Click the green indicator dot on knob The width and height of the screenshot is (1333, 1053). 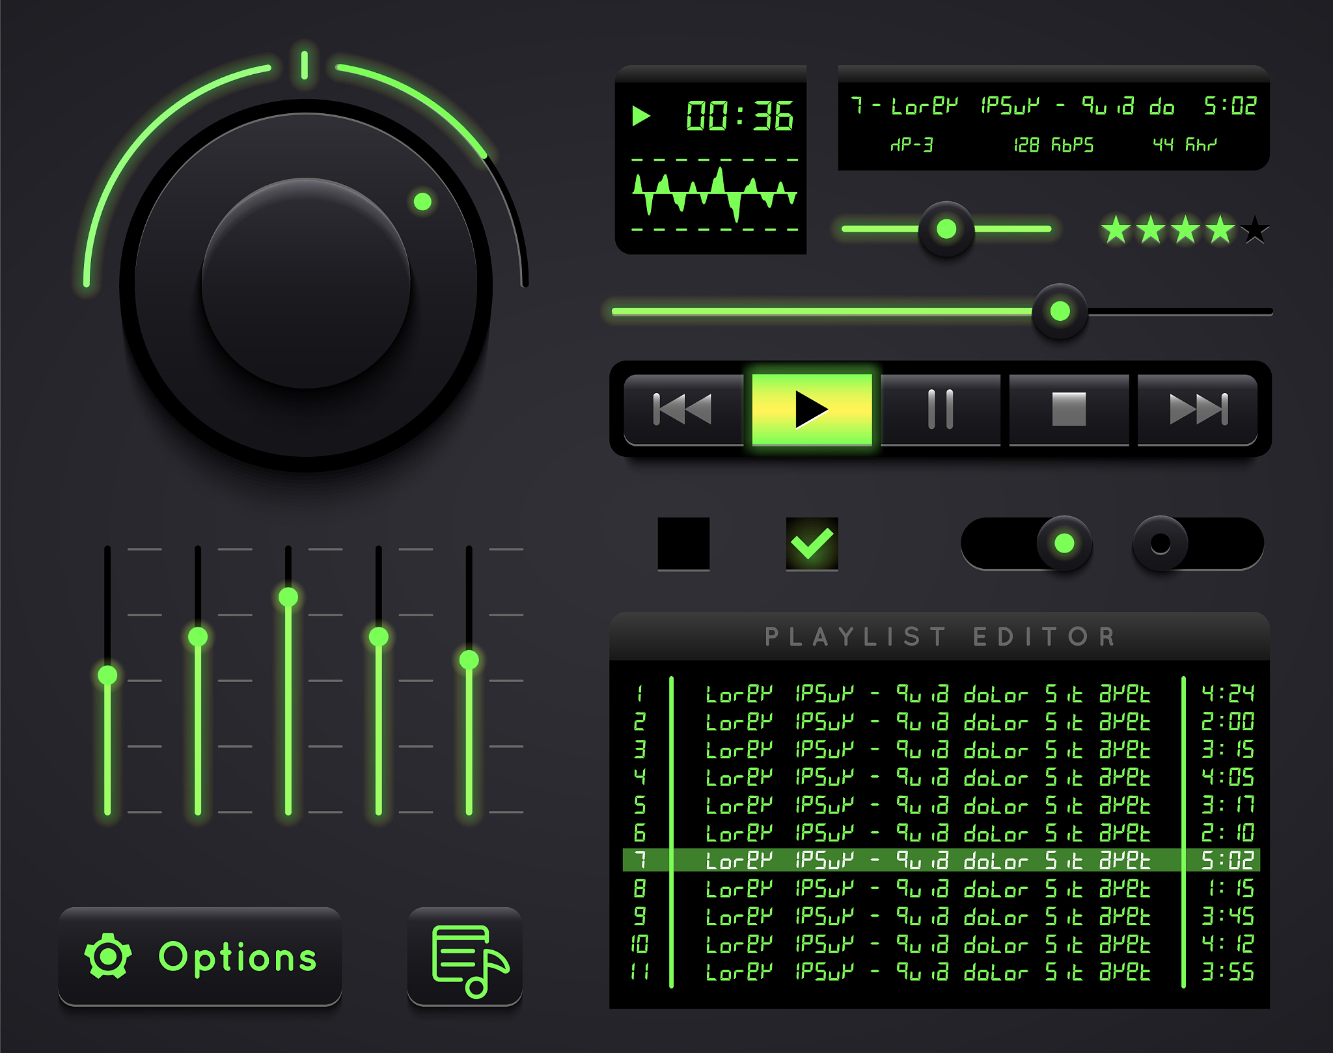click(x=423, y=202)
